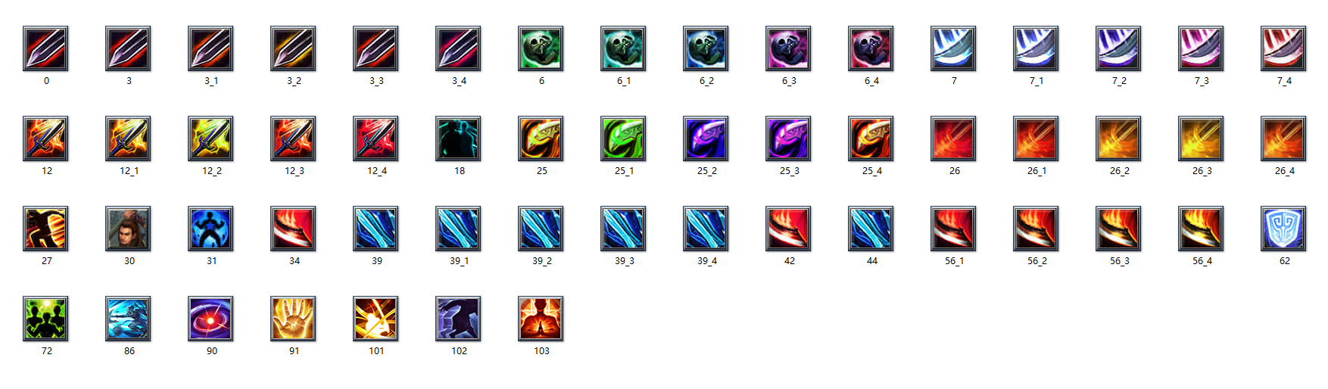This screenshot has width=1328, height=389.
Task: Open the shadow runner icon labeled 102
Action: (x=458, y=319)
